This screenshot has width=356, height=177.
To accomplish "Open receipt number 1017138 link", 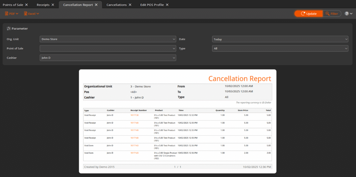I will (135, 115).
